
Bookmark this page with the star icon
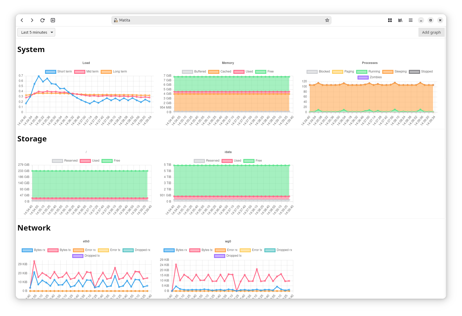click(327, 20)
